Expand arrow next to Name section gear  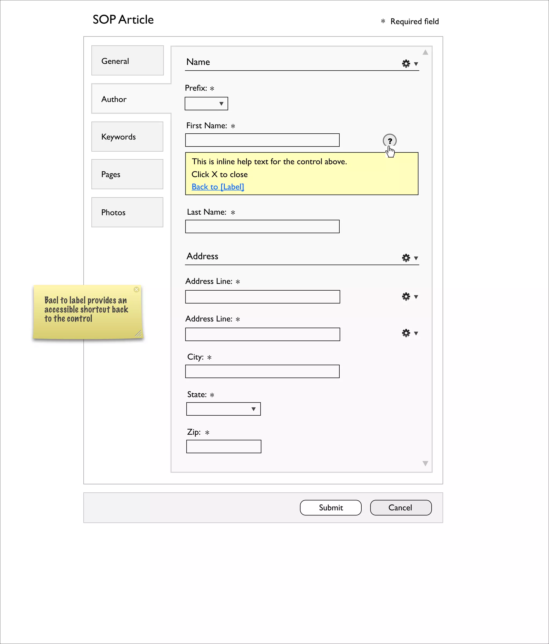click(x=416, y=64)
